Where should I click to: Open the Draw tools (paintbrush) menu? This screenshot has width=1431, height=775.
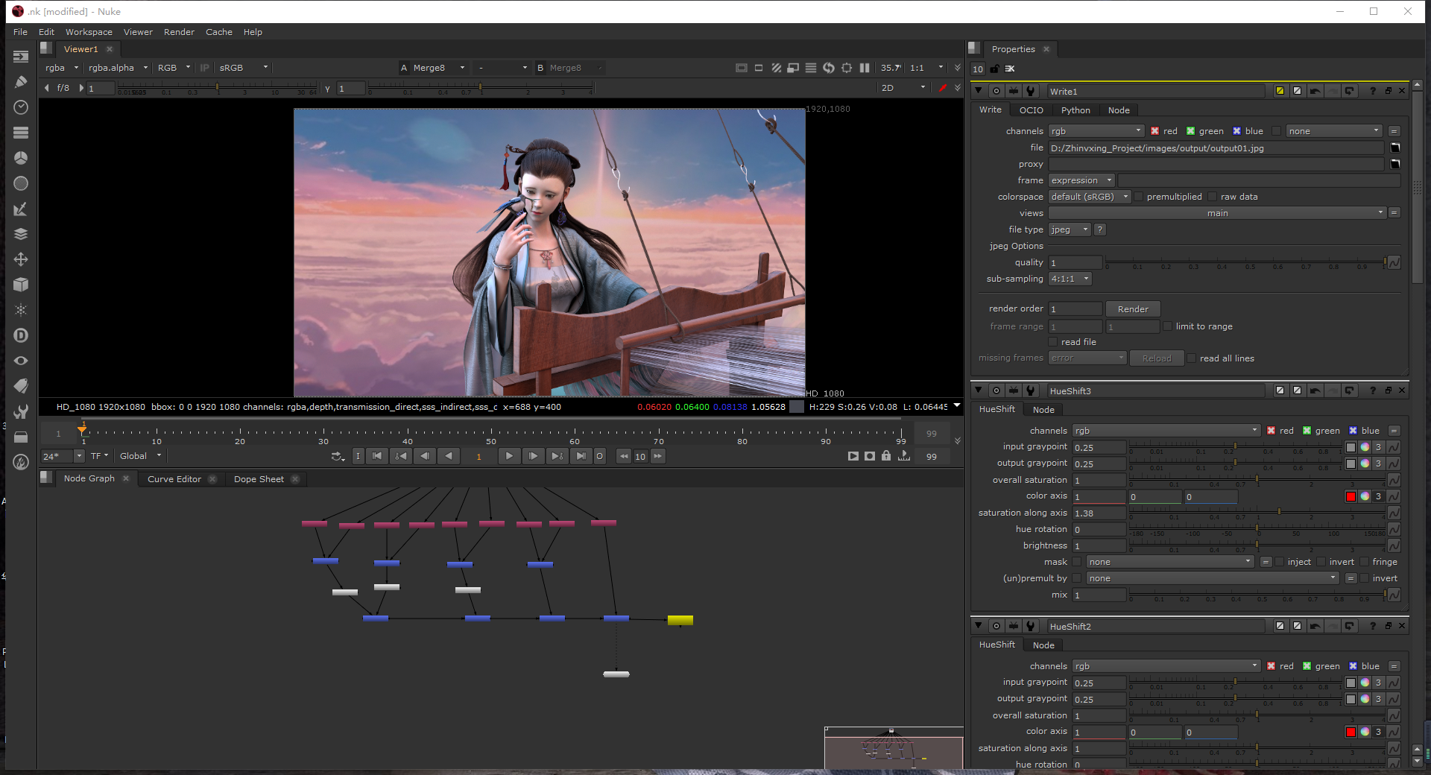21,82
